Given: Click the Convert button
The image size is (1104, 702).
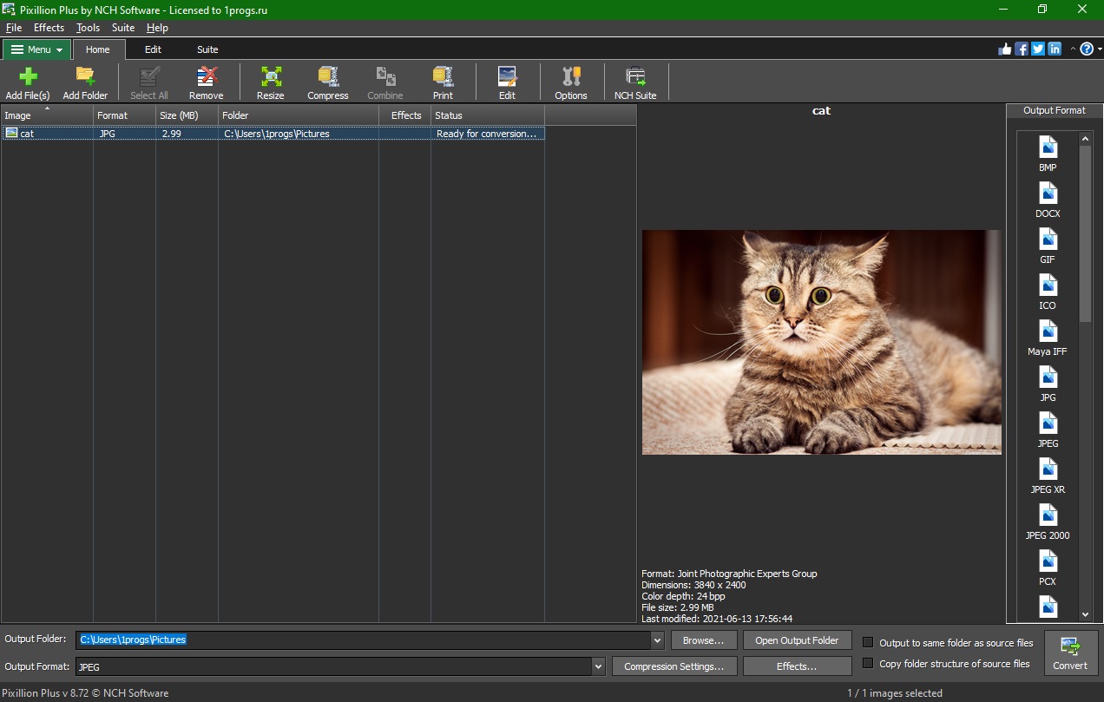Looking at the screenshot, I should pyautogui.click(x=1070, y=653).
